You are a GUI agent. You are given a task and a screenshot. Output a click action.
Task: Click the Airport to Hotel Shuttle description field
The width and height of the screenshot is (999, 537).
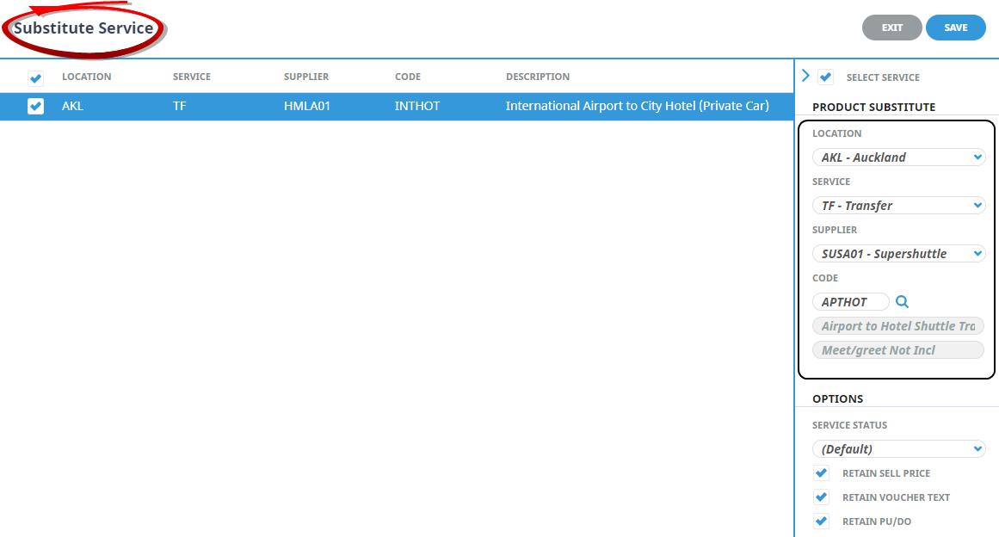(897, 326)
